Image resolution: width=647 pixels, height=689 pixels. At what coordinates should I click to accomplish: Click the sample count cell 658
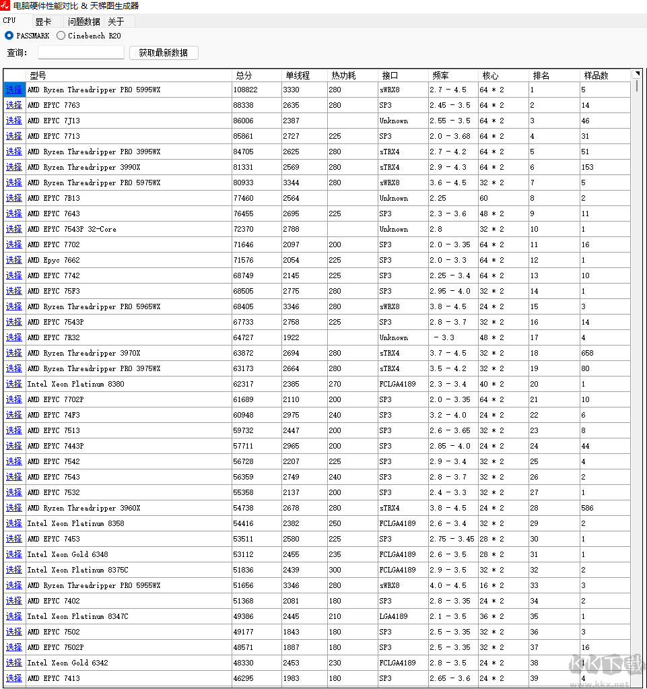587,353
